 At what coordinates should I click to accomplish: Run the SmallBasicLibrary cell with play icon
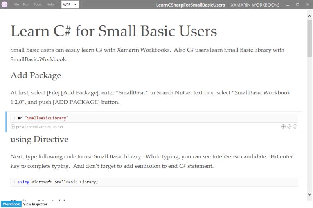(13, 126)
